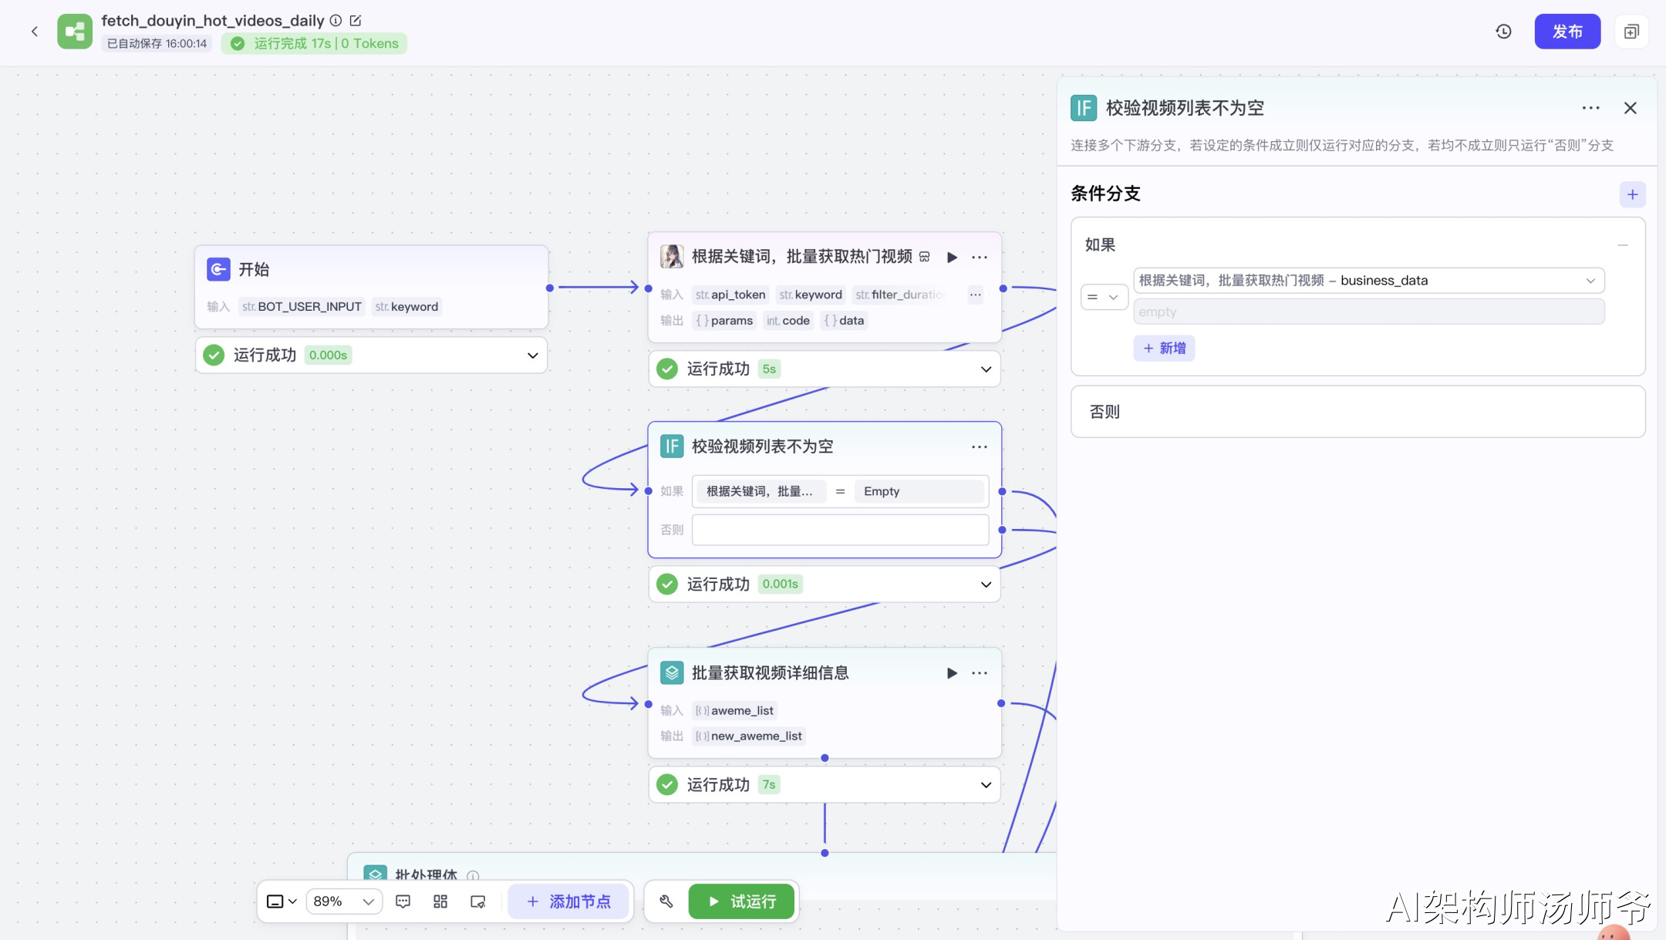Click the auto-layout grid icon in toolbar
This screenshot has height=940, width=1666.
coord(440,901)
